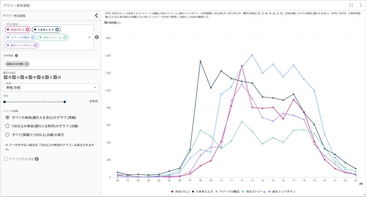Click the 分析期間 input field
Viewport: 366px width, 197px height.
[x=51, y=64]
